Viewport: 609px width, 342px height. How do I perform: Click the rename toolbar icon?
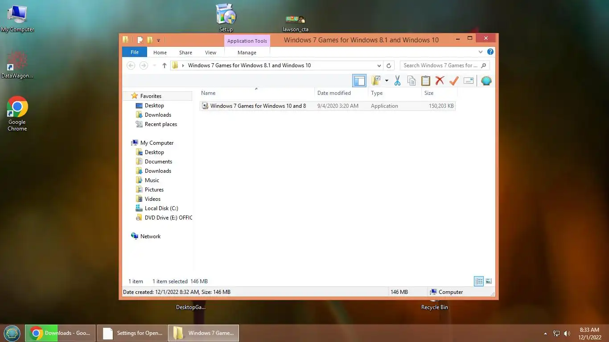point(468,81)
